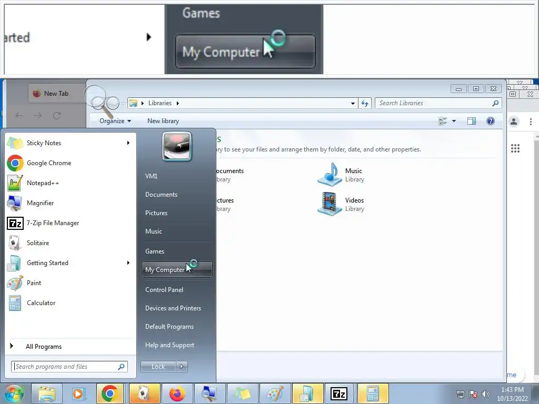
Task: Click the taskbar clock showing 1:43 PM
Action: coord(512,394)
